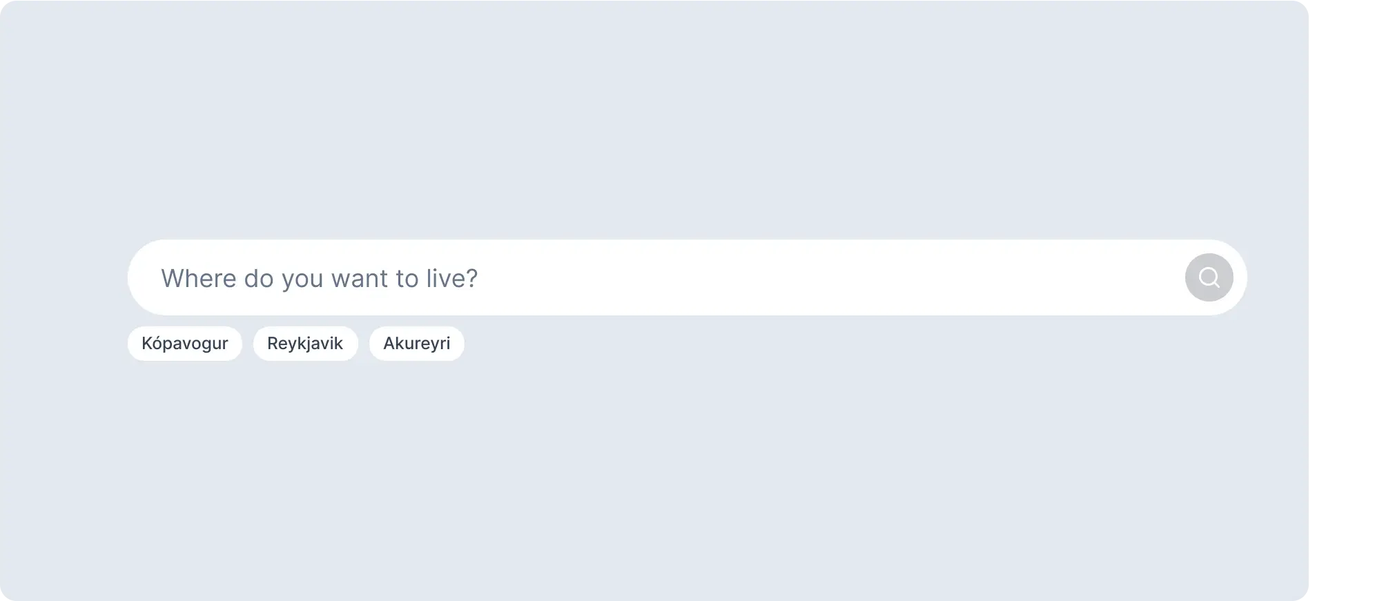
Task: Pick the Akureyri quick suggestion
Action: pos(417,344)
